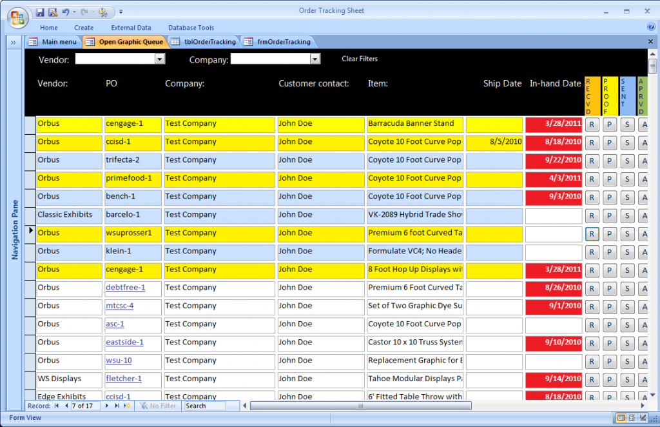Open the Create ribbon tab
The image size is (660, 427).
coord(84,28)
